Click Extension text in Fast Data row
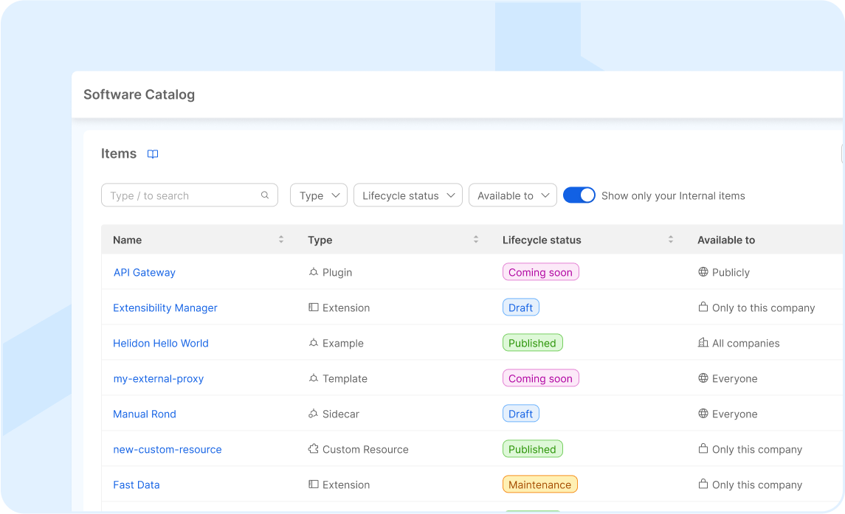The height and width of the screenshot is (514, 845). pos(346,485)
